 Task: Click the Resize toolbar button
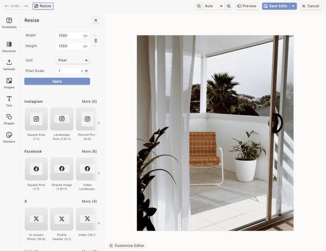pyautogui.click(x=43, y=6)
